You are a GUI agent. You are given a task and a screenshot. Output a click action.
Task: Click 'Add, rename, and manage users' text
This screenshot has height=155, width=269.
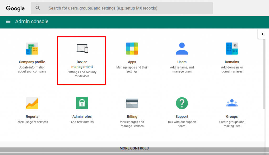point(182,69)
